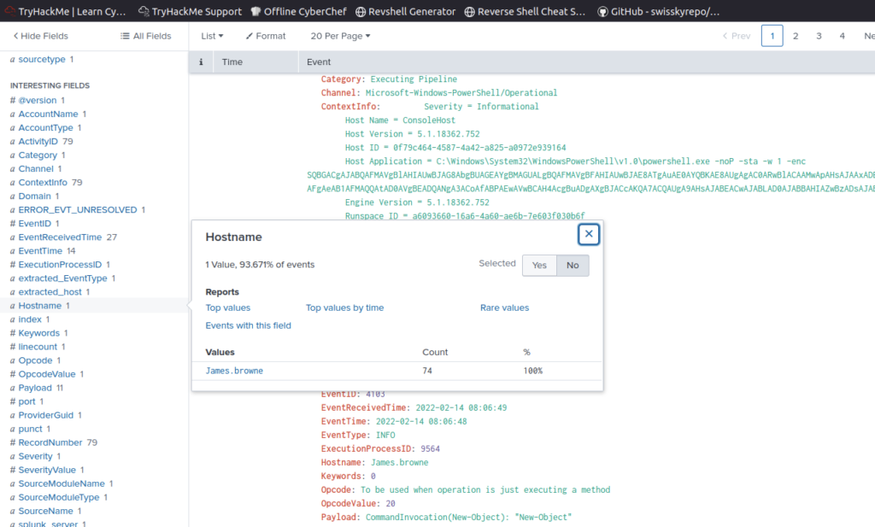Set Selected to Yes for Hostname
875x527 pixels.
click(539, 266)
